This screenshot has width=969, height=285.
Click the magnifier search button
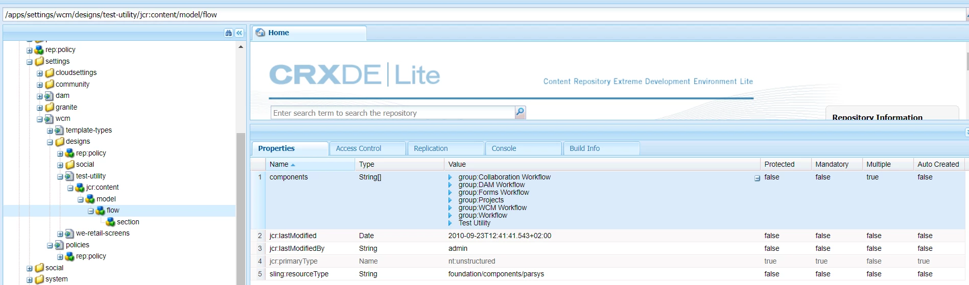point(520,113)
